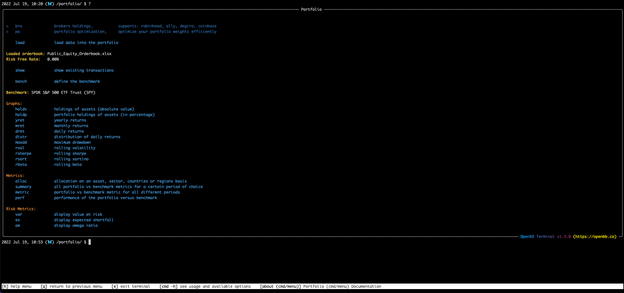Click the butterfly icon in the top prompt

click(x=50, y=4)
